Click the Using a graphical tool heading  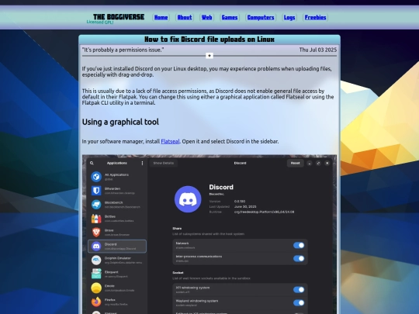120,122
